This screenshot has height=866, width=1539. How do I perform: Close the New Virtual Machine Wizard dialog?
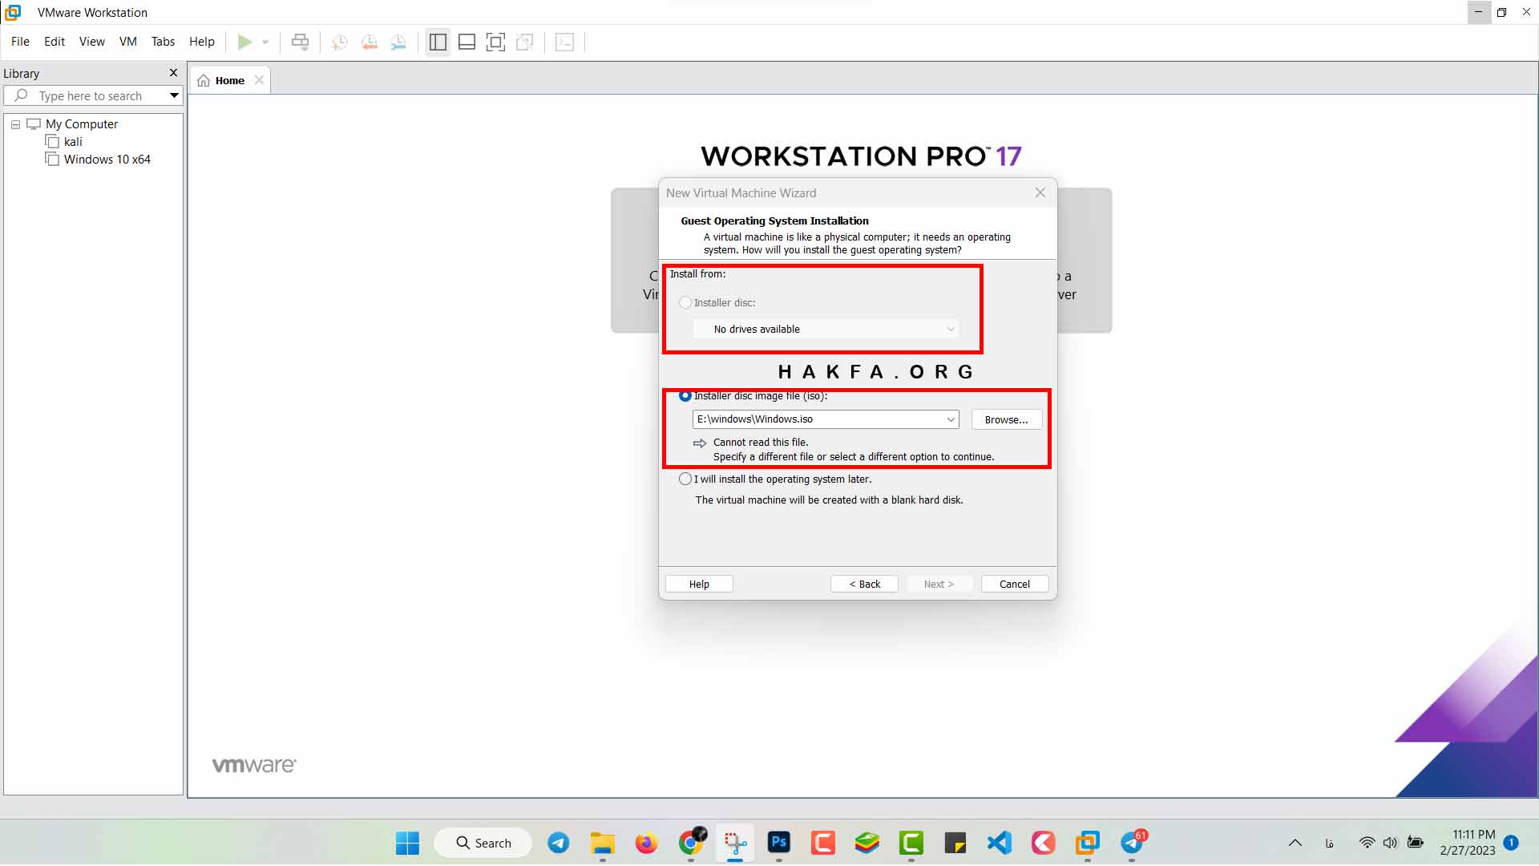[1040, 192]
